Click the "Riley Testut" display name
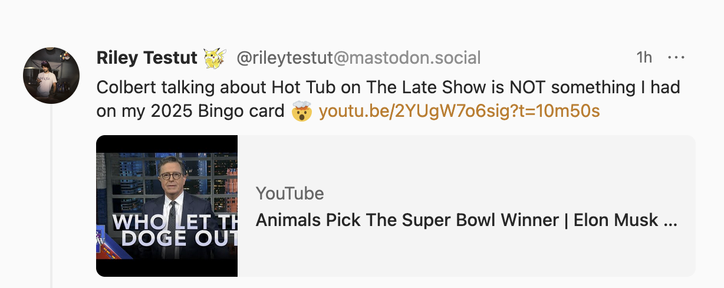Viewport: 724px width, 288px height. [x=146, y=58]
